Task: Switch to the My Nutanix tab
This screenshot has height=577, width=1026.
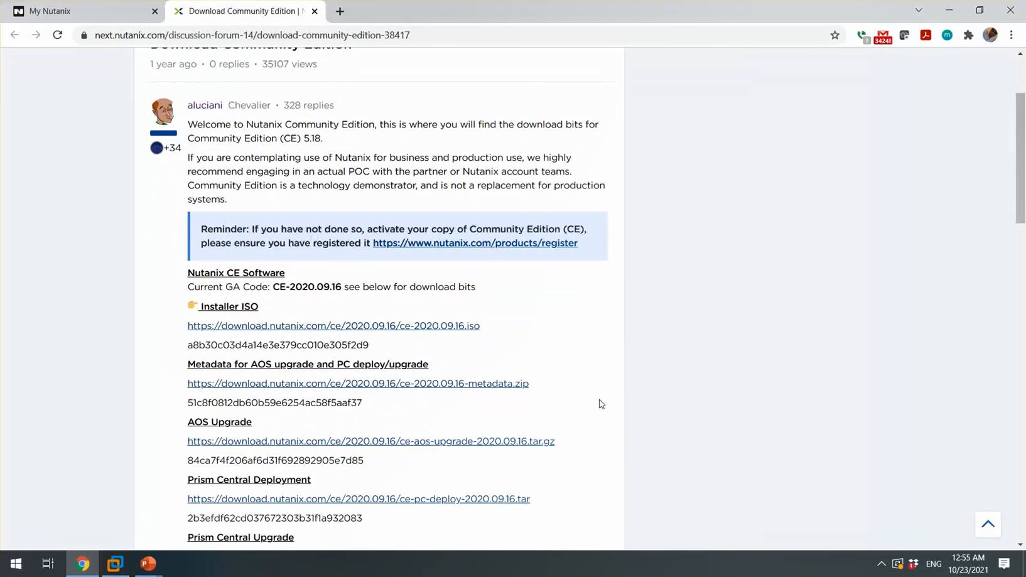Action: [x=82, y=11]
